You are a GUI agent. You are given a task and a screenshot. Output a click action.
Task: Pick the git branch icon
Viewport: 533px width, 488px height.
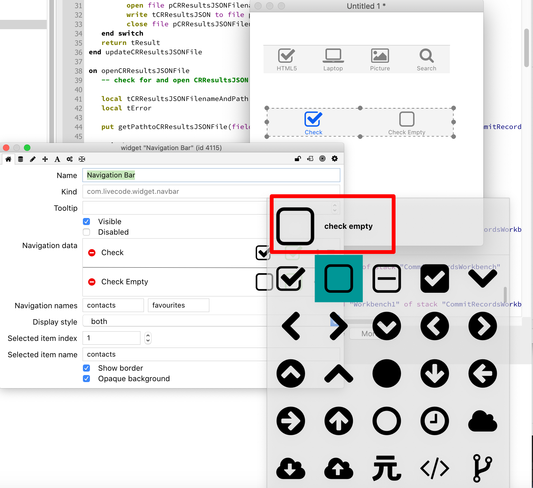(482, 468)
